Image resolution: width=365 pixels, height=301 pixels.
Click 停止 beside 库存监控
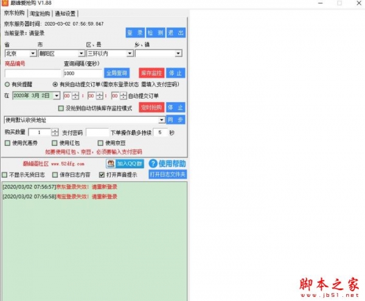[x=176, y=73]
